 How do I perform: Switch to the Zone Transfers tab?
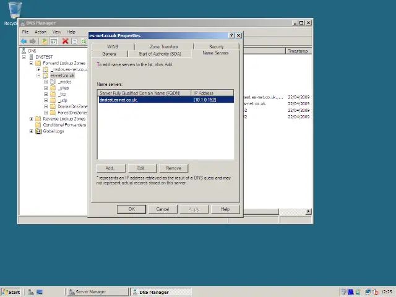(163, 47)
